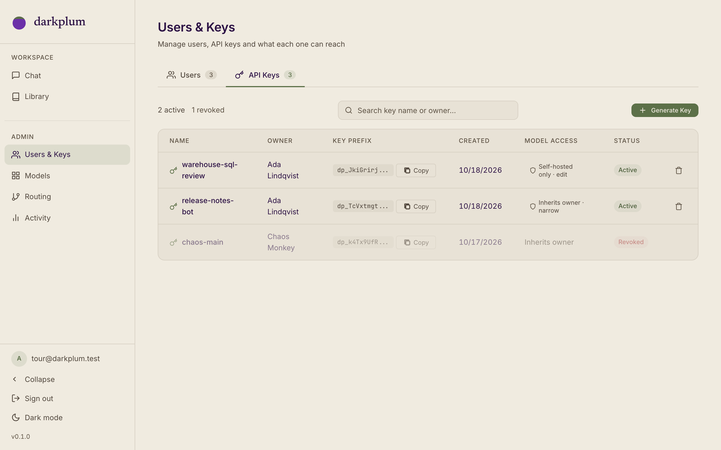
Task: Click the Revoked status badge
Action: tap(631, 242)
